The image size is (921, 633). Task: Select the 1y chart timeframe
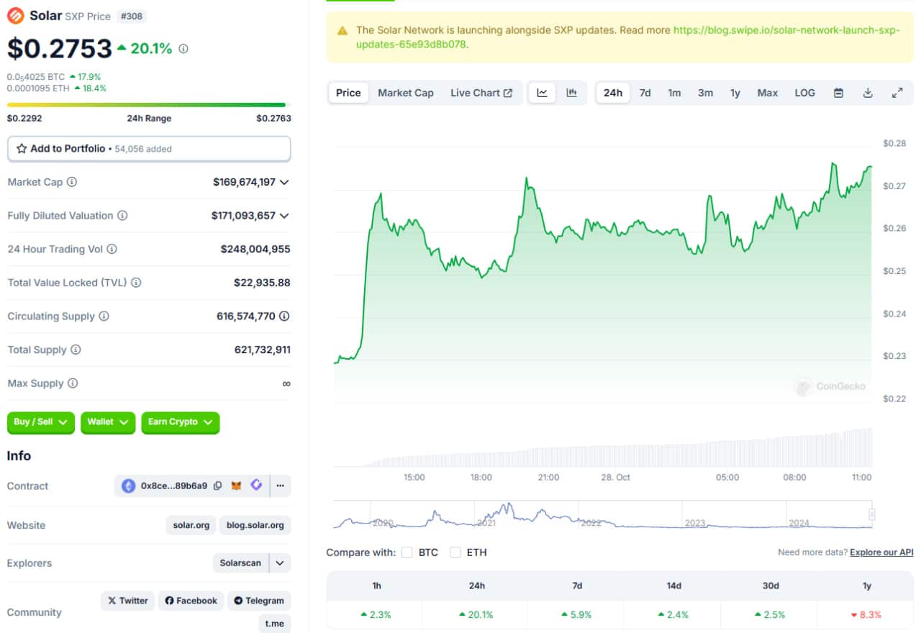735,93
